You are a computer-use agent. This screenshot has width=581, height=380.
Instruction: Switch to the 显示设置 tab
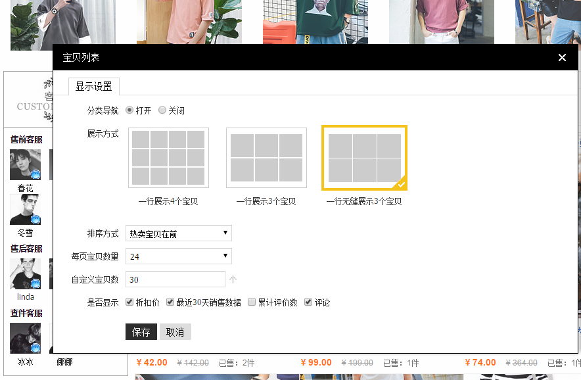[x=93, y=86]
